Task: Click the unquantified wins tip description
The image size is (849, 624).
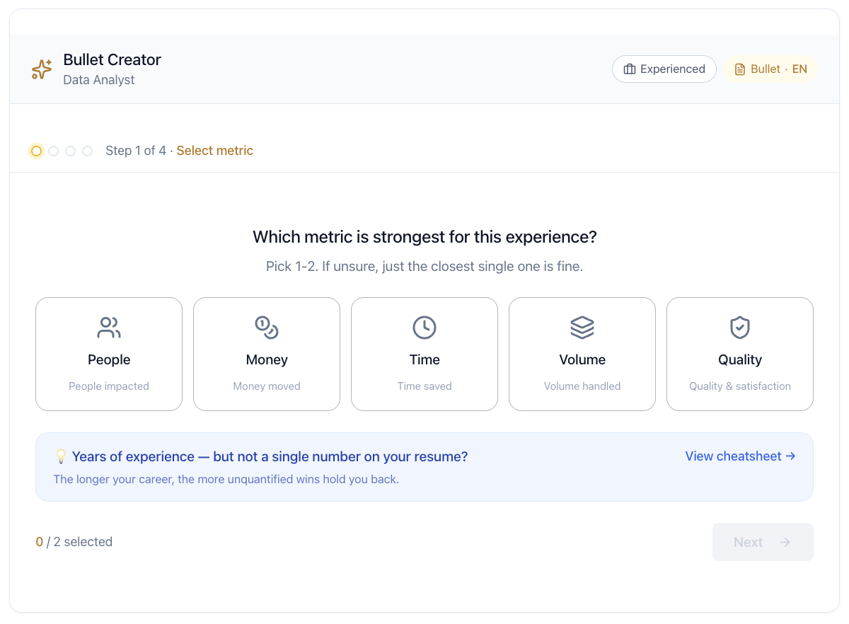Action: click(x=226, y=480)
